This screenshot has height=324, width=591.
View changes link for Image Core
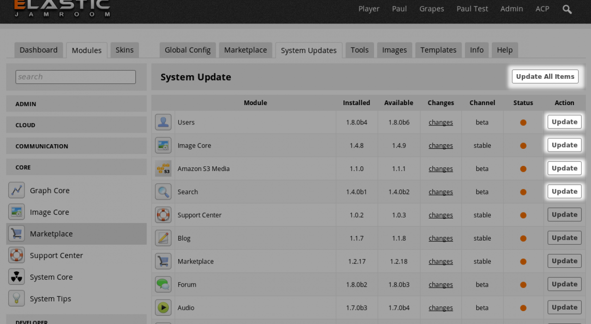[440, 146]
